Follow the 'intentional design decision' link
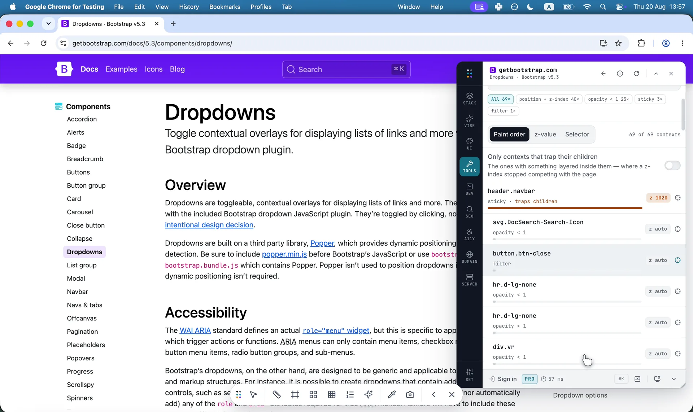693x412 pixels. pyautogui.click(x=209, y=225)
